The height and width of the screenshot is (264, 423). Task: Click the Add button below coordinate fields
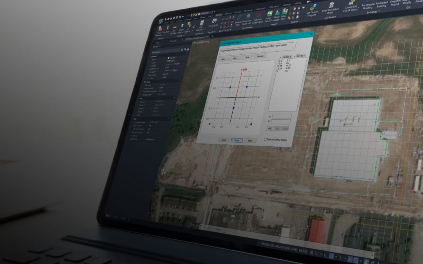click(269, 128)
